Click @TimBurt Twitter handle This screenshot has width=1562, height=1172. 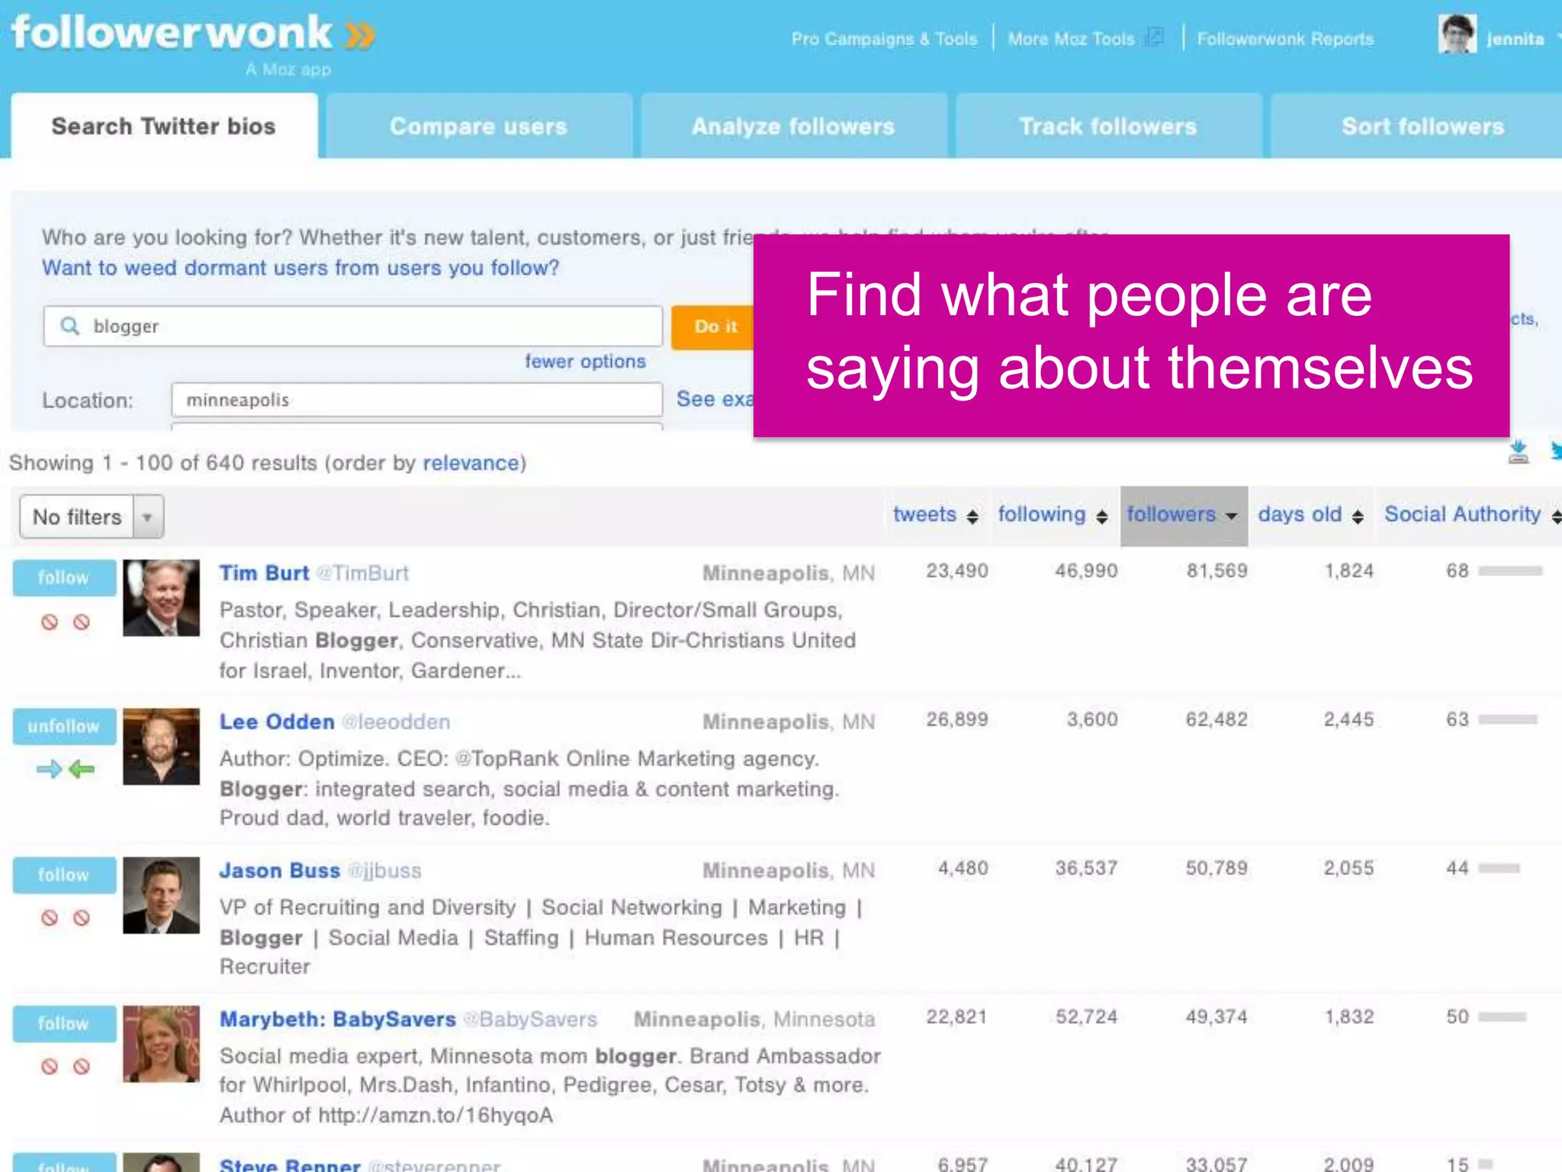click(362, 573)
